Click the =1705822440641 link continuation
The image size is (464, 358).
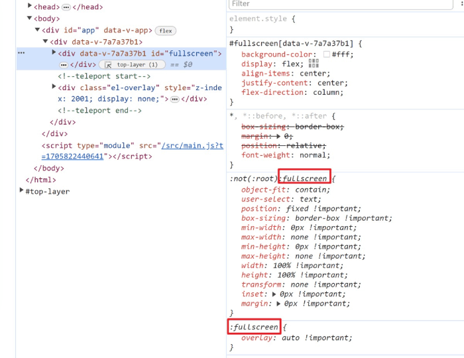click(x=72, y=156)
